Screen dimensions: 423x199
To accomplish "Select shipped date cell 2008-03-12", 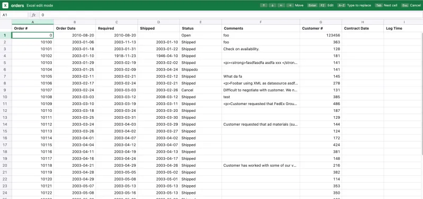I will [159, 97].
